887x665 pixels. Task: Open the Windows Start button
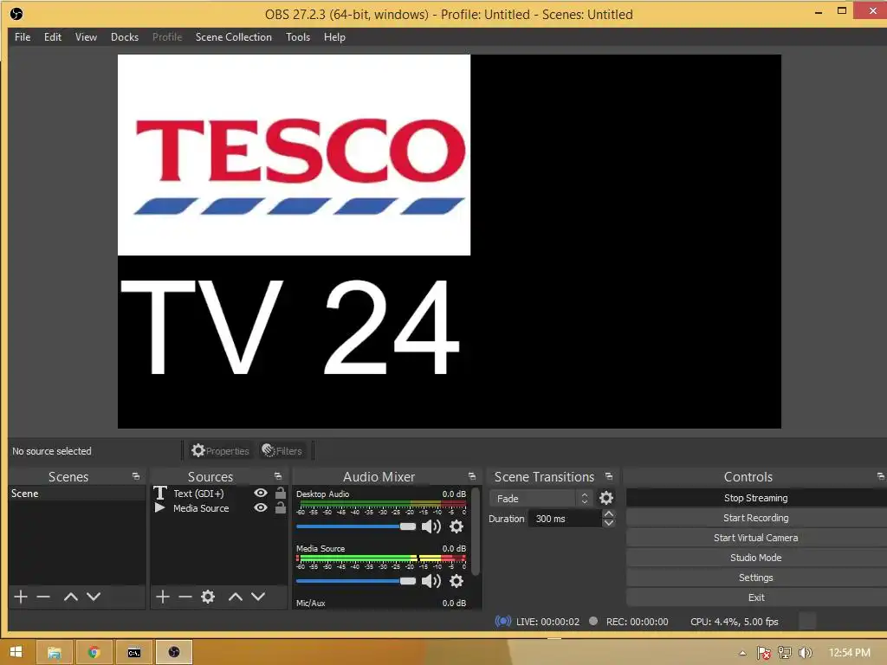click(x=16, y=652)
